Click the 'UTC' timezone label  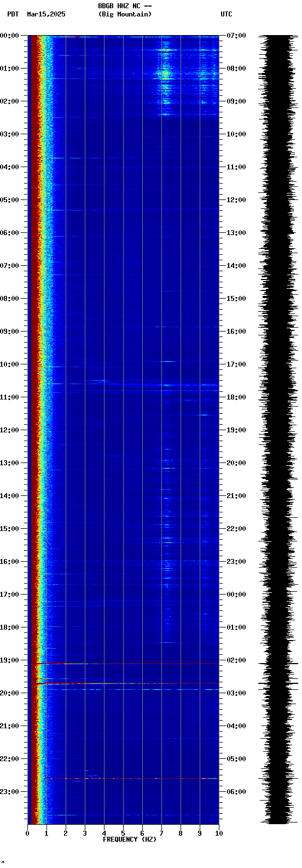coord(226,14)
